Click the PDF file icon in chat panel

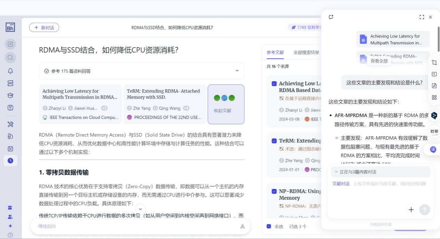(434, 86)
